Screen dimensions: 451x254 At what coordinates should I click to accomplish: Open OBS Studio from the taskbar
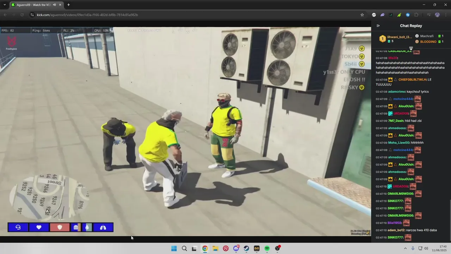coord(277,248)
